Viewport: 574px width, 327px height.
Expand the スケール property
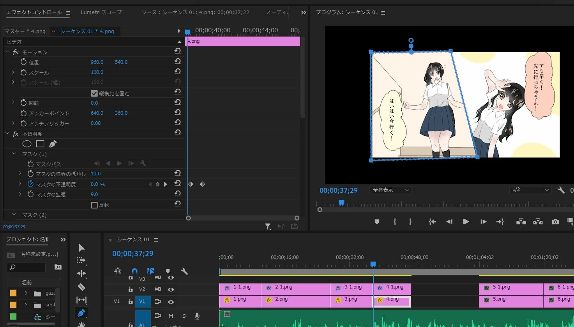click(x=13, y=72)
